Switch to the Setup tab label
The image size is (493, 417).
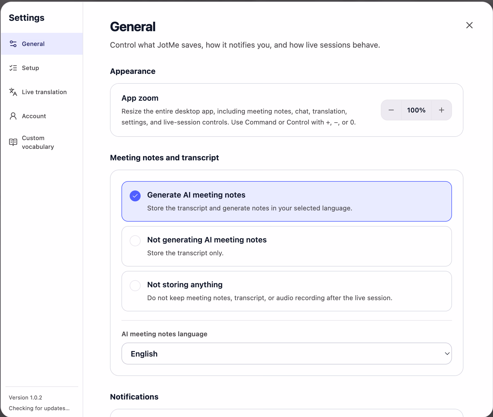tap(30, 68)
